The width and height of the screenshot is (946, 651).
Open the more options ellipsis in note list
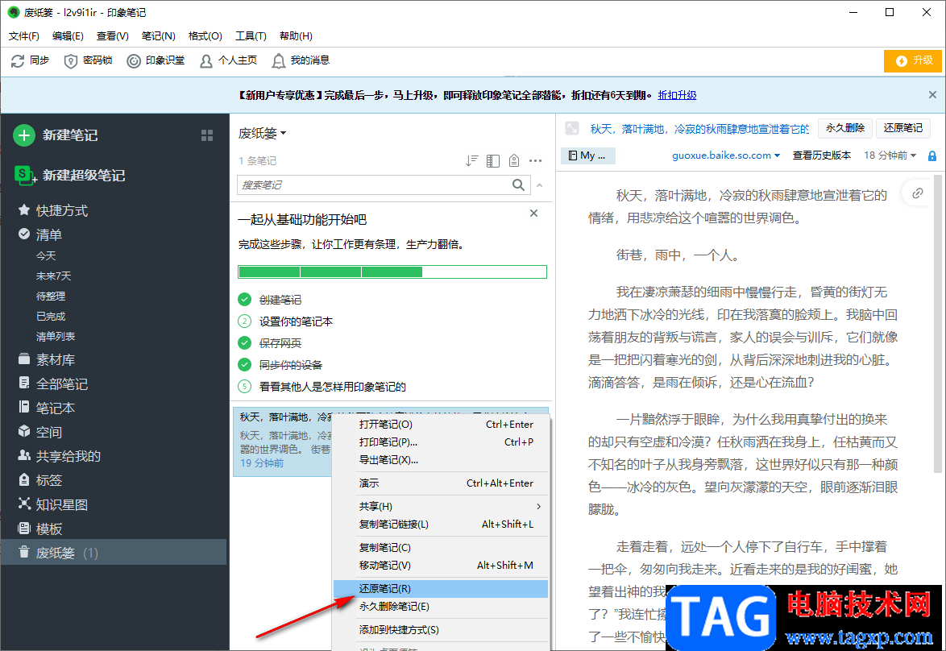coord(535,160)
